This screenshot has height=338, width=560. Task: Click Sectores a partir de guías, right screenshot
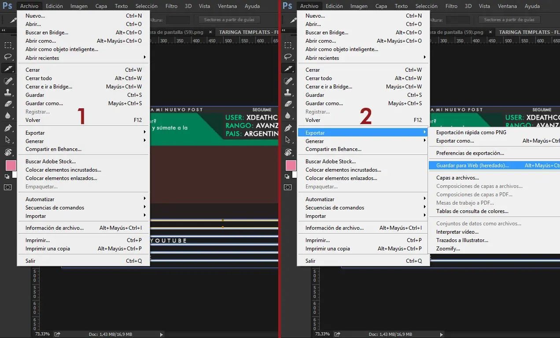pyautogui.click(x=509, y=20)
